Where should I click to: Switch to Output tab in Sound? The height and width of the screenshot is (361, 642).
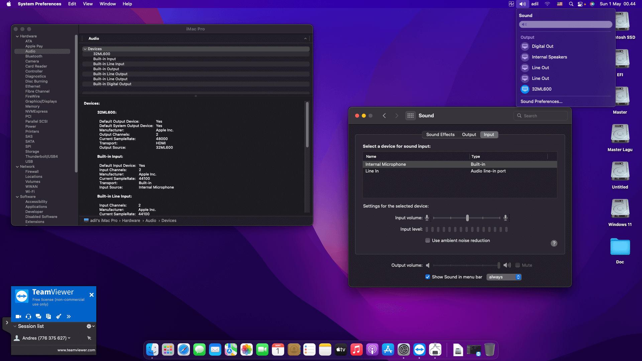[x=469, y=134]
